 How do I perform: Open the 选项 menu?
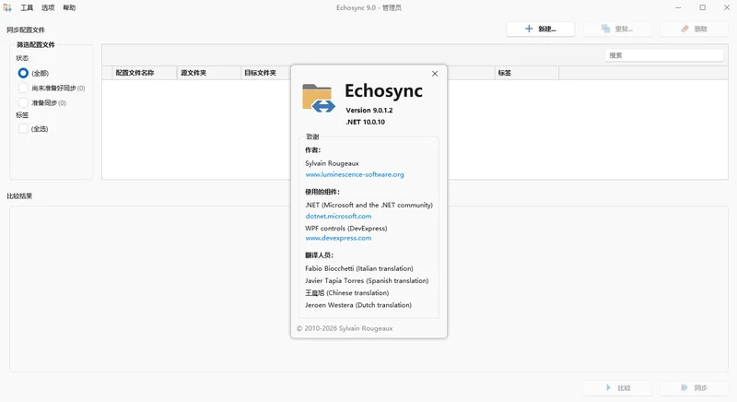(x=48, y=7)
